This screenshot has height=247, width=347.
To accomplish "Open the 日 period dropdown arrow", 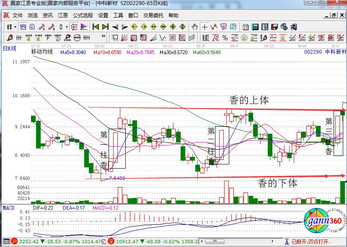I will [x=15, y=27].
